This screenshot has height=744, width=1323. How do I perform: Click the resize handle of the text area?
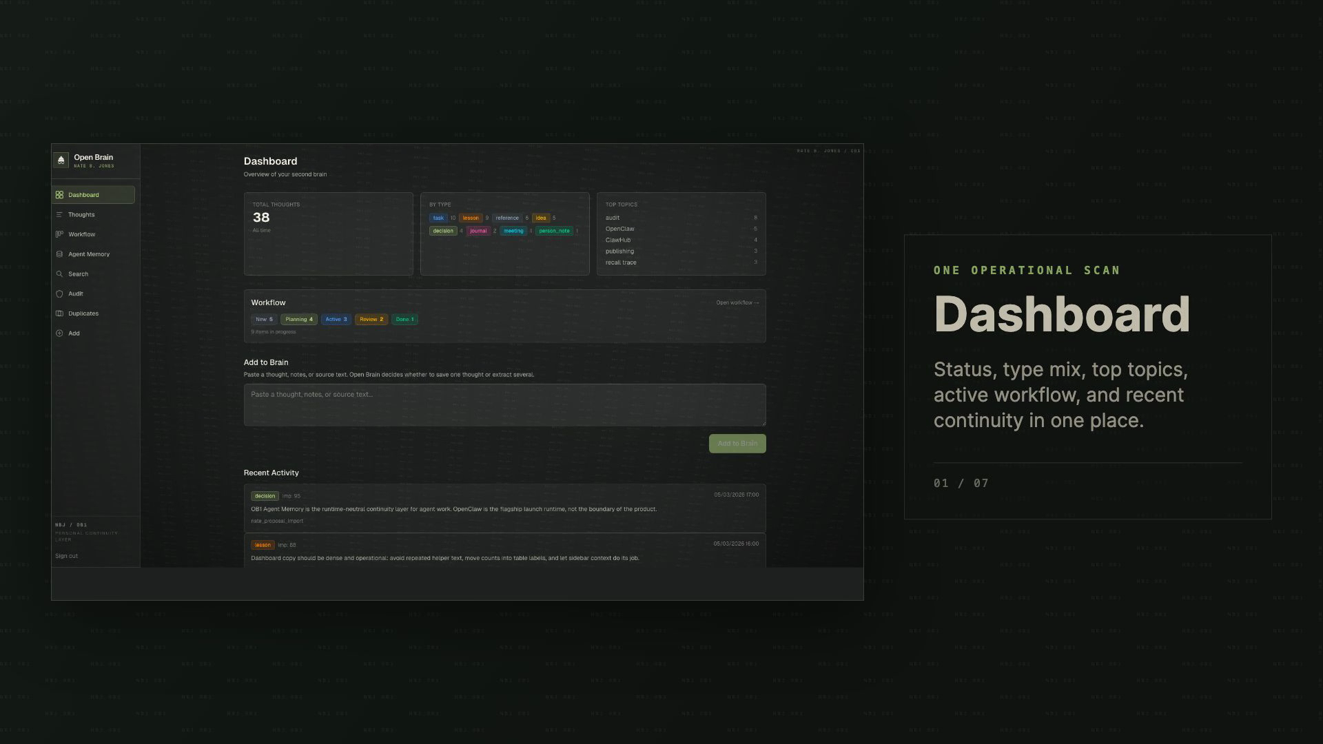click(x=763, y=422)
